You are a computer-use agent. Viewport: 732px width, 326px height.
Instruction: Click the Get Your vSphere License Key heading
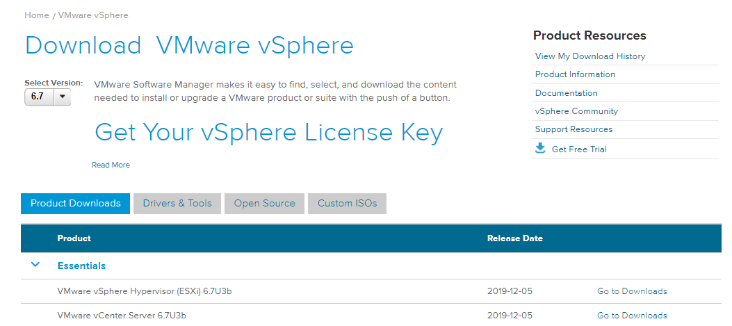coord(268,133)
